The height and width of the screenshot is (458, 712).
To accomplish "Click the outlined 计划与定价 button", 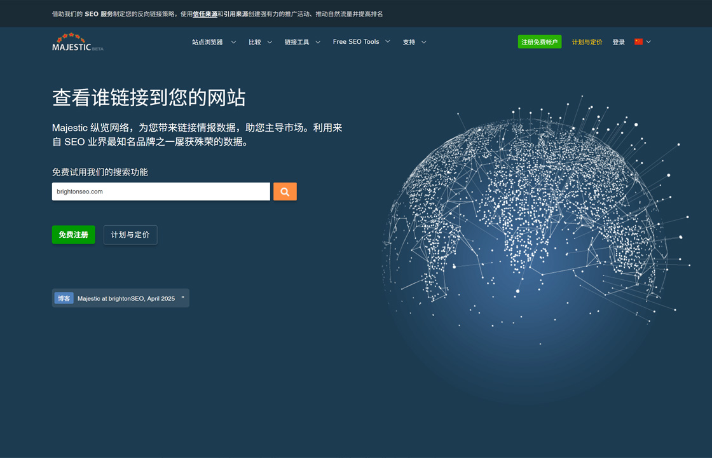I will 130,235.
